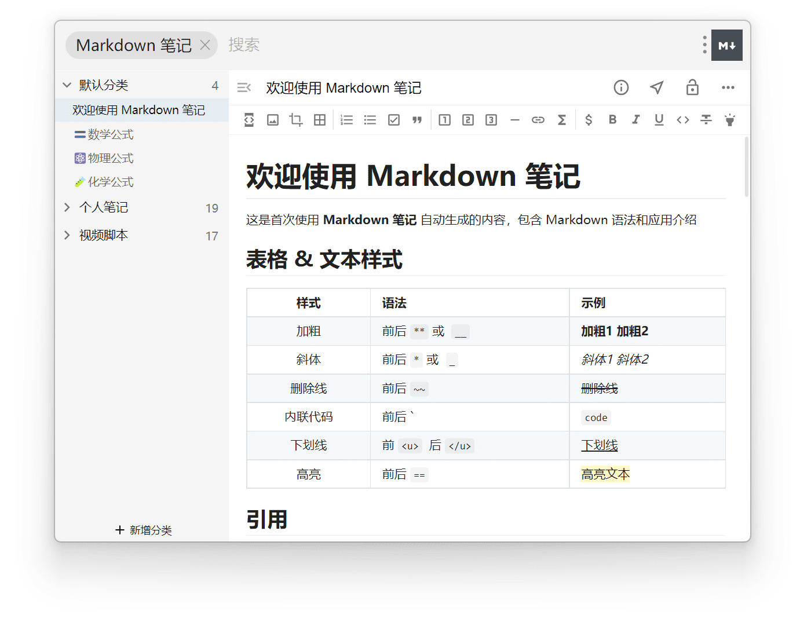Apply heading level 1
The height and width of the screenshot is (637, 811).
(x=445, y=120)
